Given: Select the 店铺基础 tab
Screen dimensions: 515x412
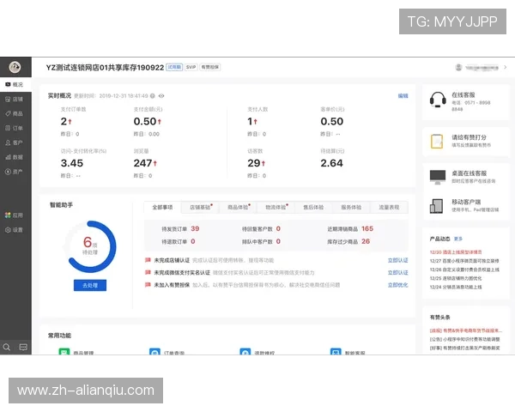Looking at the screenshot, I should pyautogui.click(x=200, y=208).
